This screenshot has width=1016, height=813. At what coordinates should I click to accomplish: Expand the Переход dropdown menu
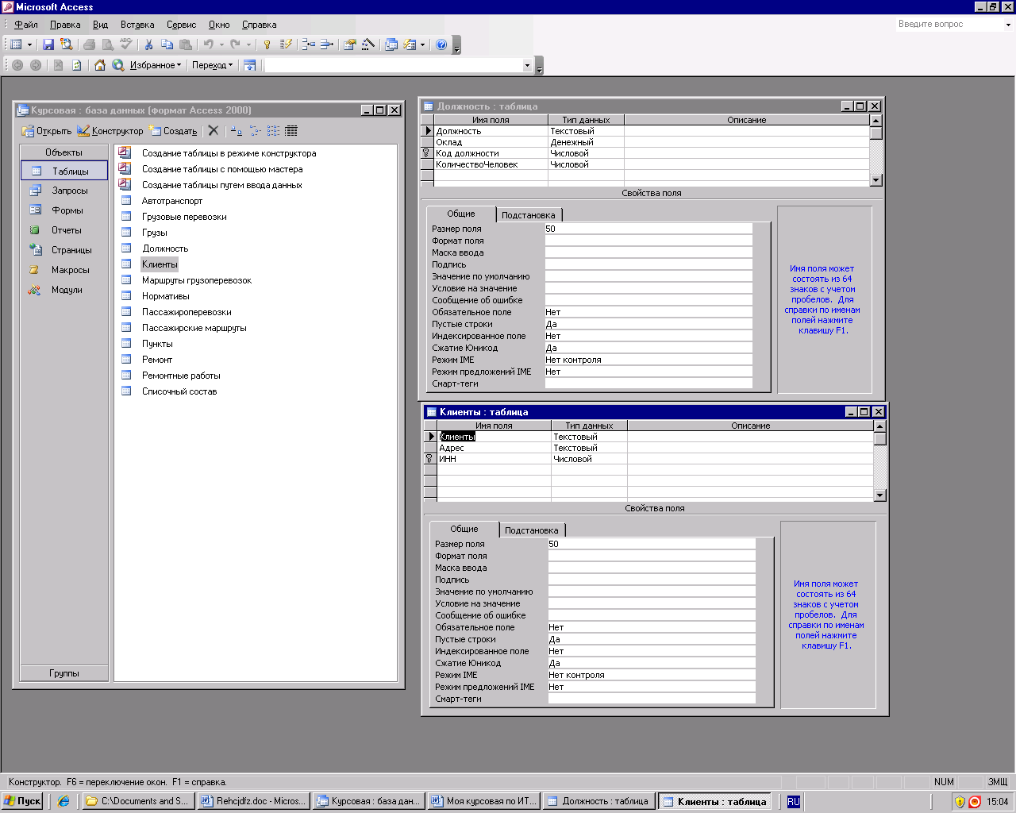pos(212,65)
